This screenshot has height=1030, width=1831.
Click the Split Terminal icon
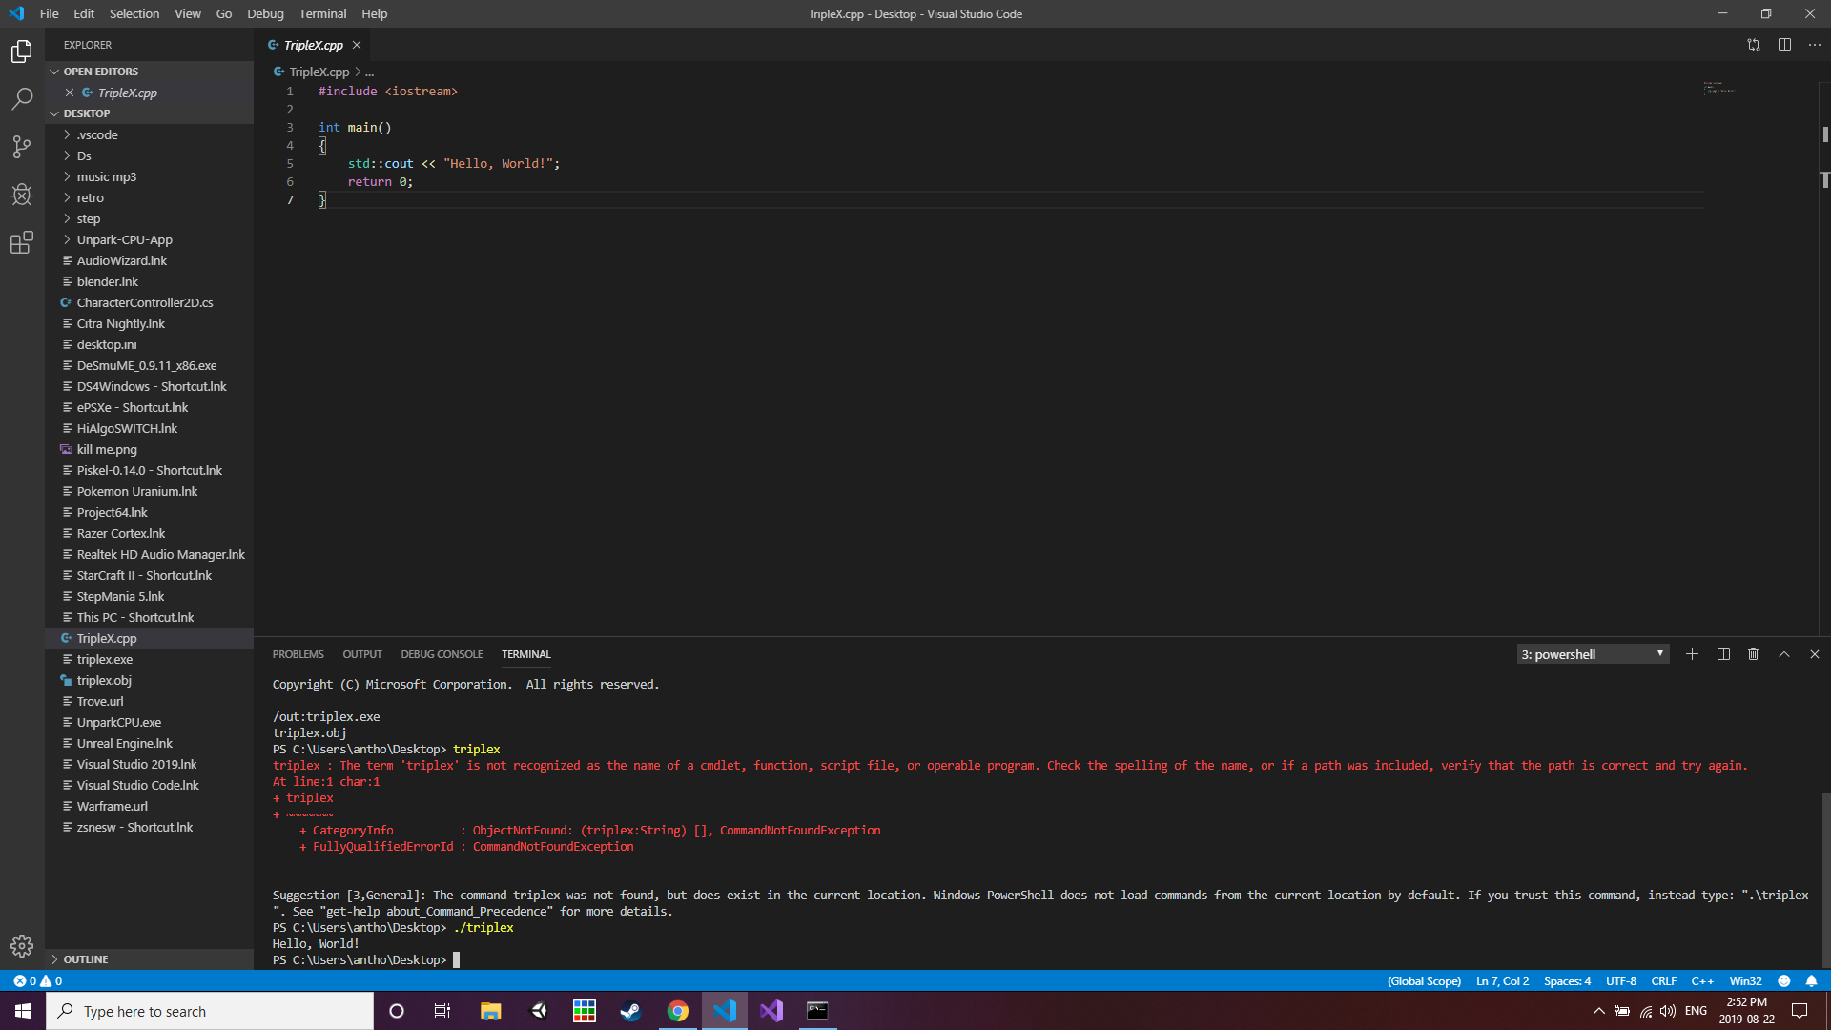tap(1722, 653)
